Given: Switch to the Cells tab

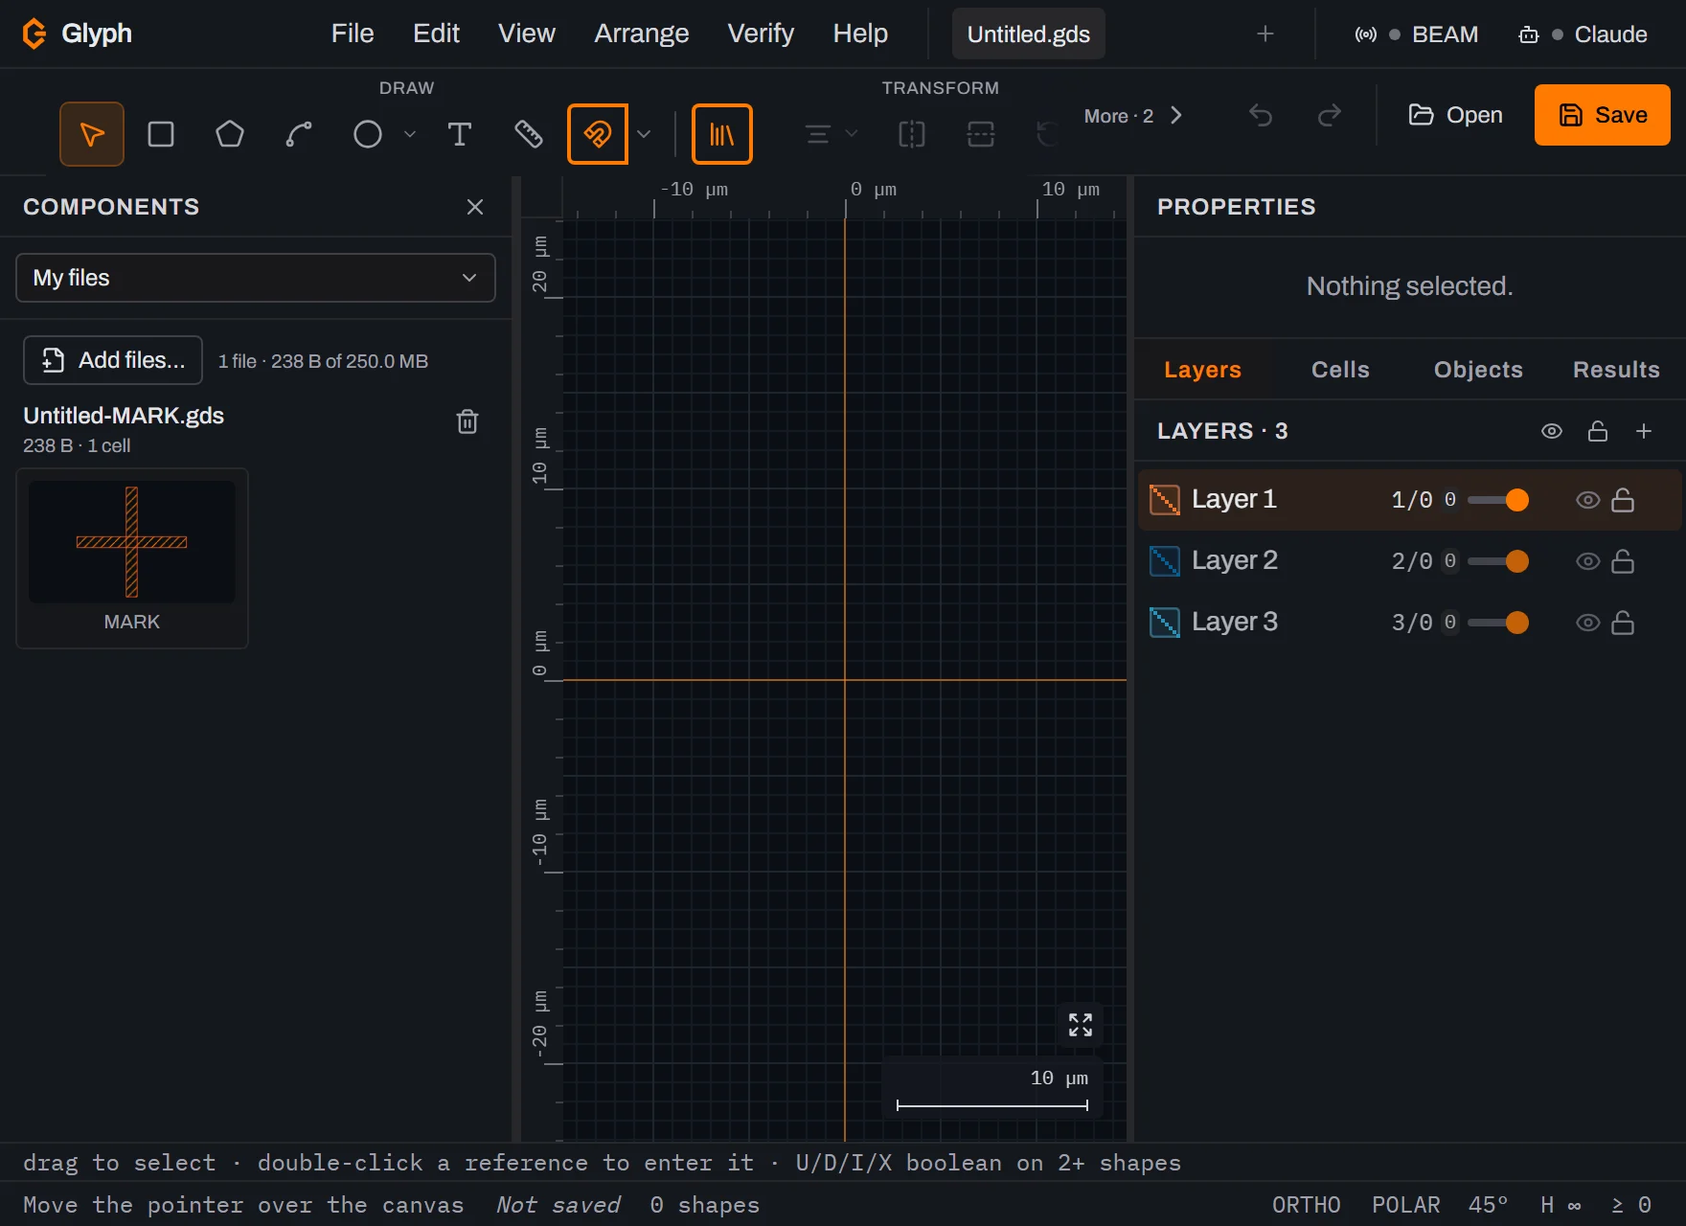Looking at the screenshot, I should 1340,370.
